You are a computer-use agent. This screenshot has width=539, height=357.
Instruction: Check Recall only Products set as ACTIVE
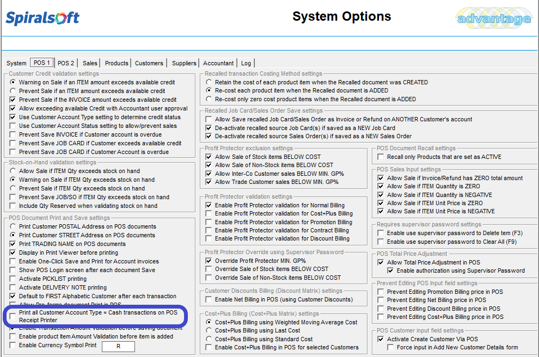[x=381, y=157]
